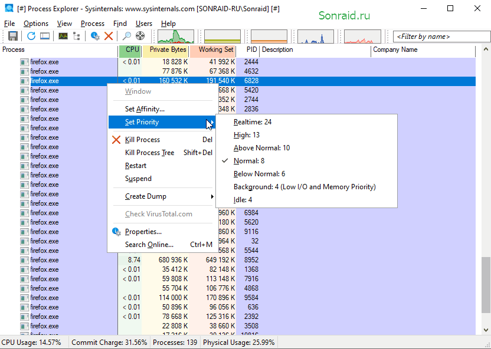The image size is (491, 349).
Task: Expand the Create Dump submenu arrow
Action: [212, 196]
